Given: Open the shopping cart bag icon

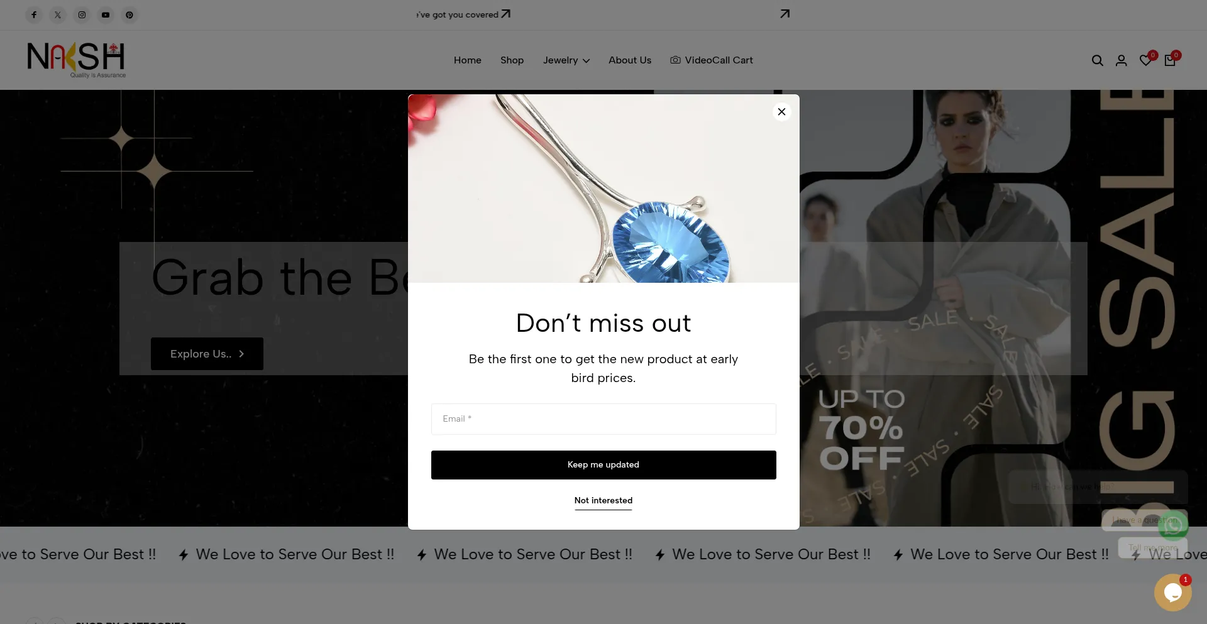Looking at the screenshot, I should (x=1170, y=60).
